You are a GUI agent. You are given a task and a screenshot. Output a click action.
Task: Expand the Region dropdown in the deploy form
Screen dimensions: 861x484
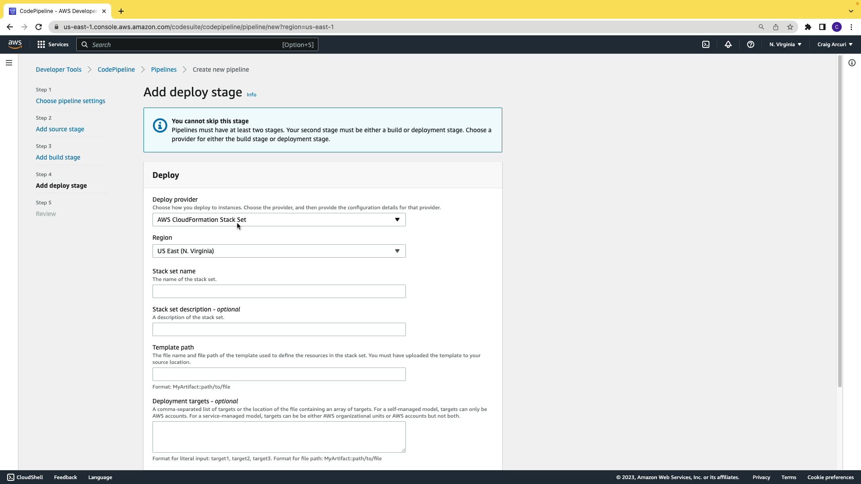tap(279, 251)
